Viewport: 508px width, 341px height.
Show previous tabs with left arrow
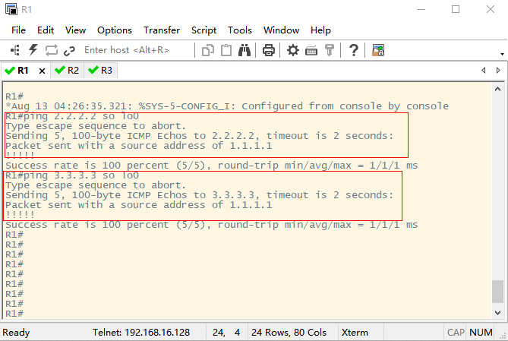pyautogui.click(x=484, y=71)
